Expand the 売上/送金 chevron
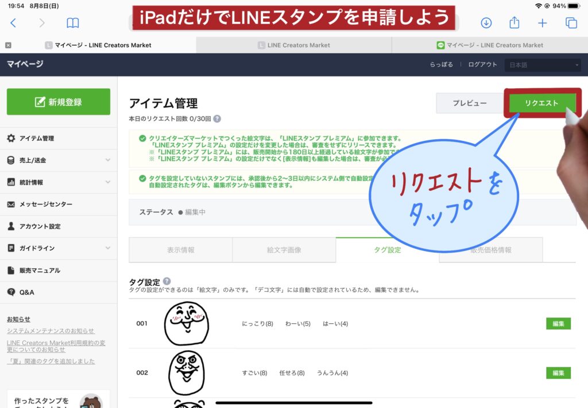This screenshot has width=588, height=408. coord(108,160)
